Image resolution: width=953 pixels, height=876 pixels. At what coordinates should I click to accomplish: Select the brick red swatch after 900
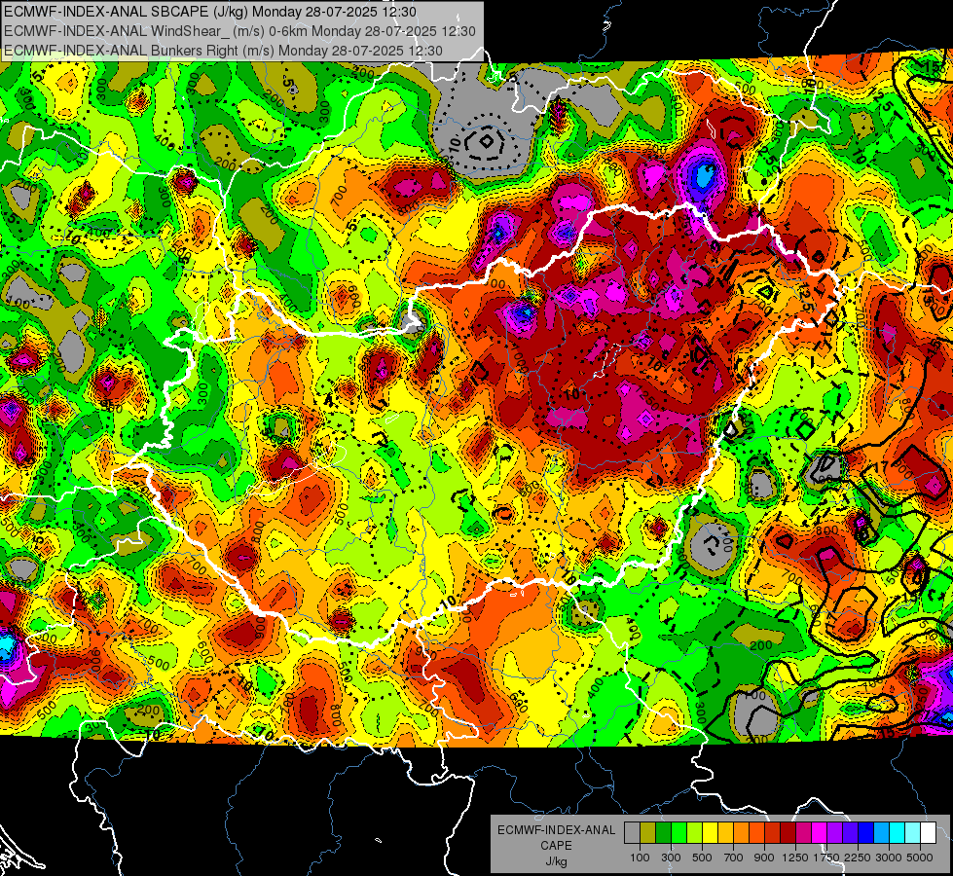pyautogui.click(x=773, y=833)
